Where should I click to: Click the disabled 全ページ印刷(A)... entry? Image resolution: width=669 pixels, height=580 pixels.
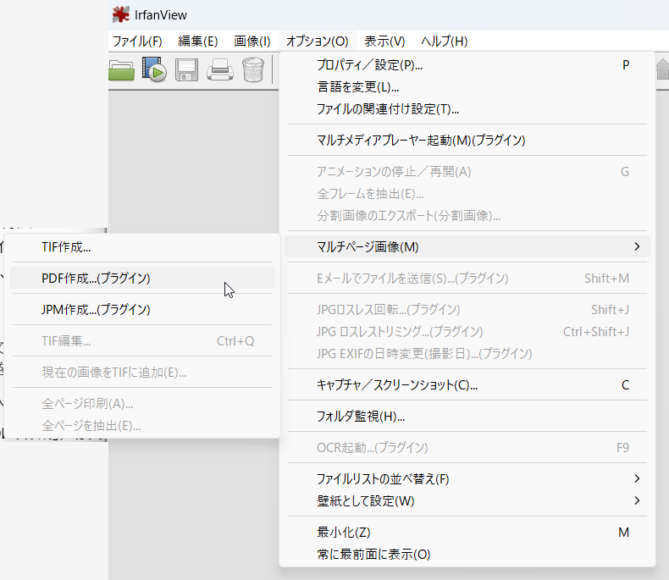click(142, 403)
